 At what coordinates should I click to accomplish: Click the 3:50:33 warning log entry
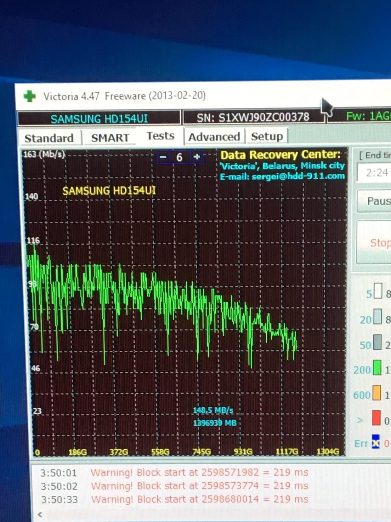(174, 499)
